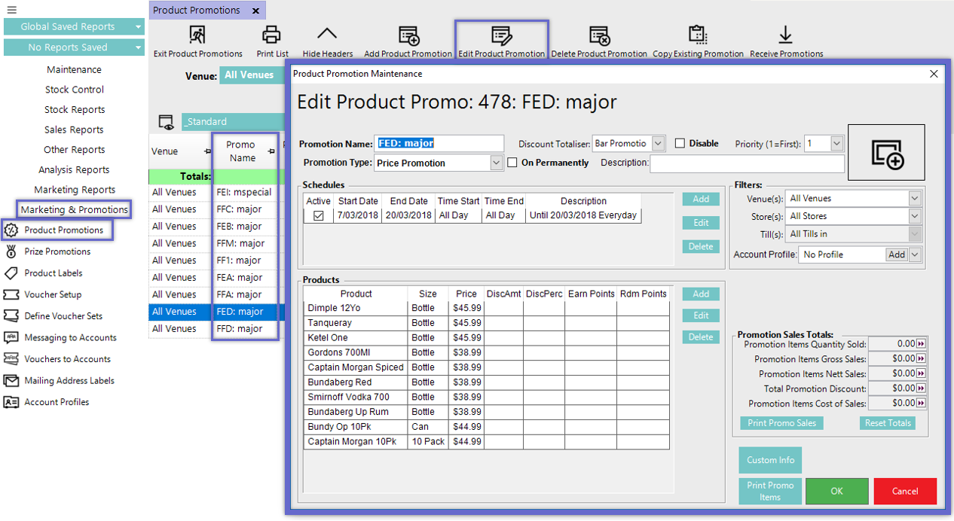
Task: Click arrow next to Promotion Items Gross Sales
Action: click(x=921, y=359)
